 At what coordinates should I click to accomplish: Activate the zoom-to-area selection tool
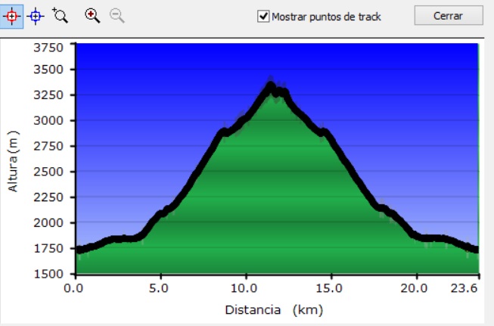[60, 16]
